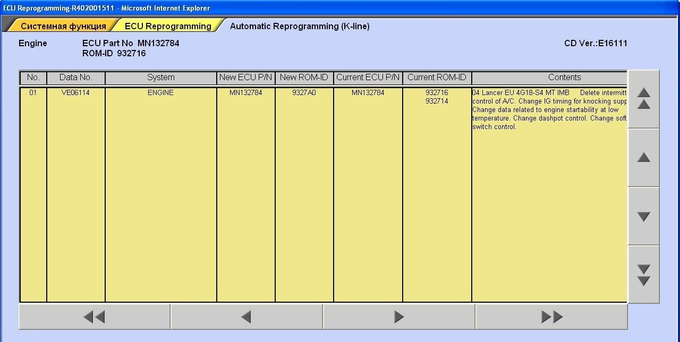Click the ENGINE system cell
The height and width of the screenshot is (342, 680).
161,92
